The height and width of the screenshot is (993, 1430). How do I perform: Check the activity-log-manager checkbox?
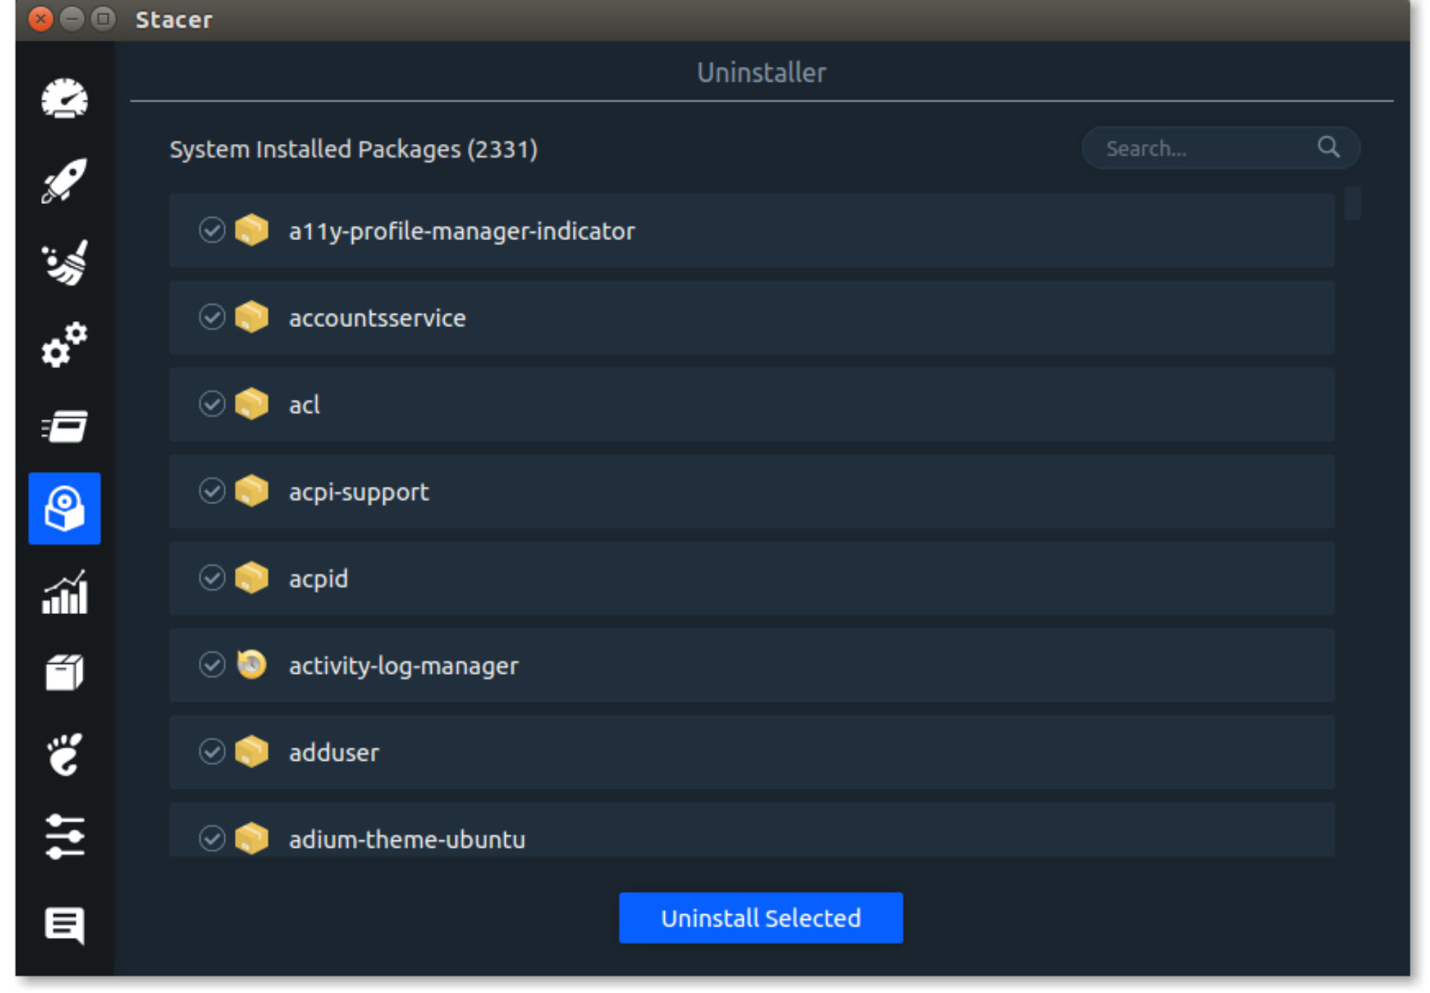[212, 665]
